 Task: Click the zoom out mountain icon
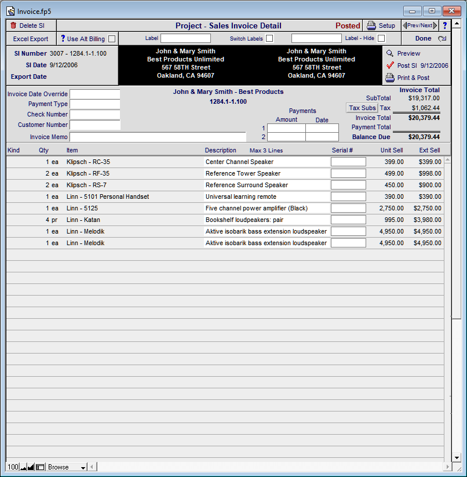pyautogui.click(x=23, y=467)
